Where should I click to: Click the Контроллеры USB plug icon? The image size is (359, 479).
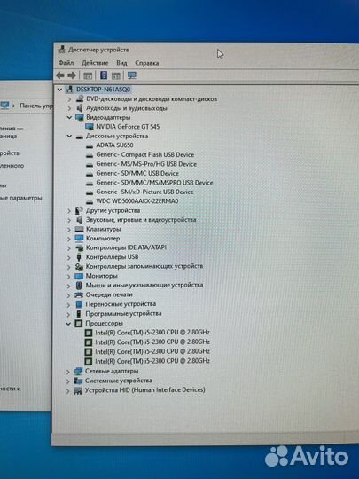(79, 257)
